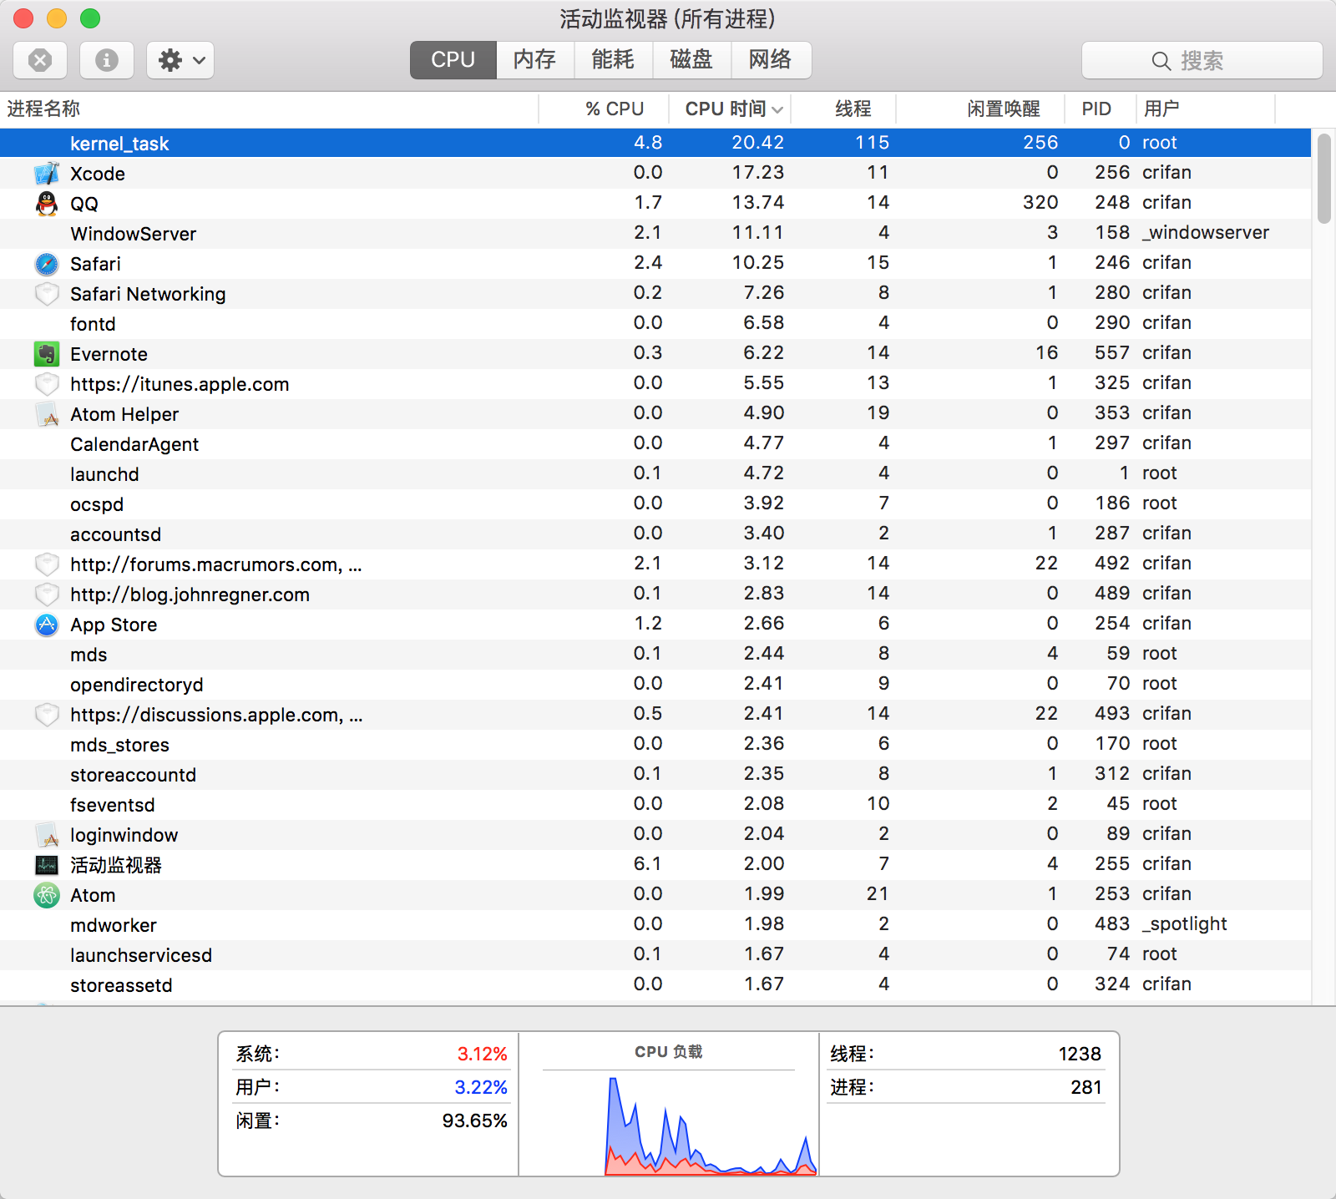Sort by the 线程 column header
Image resolution: width=1336 pixels, height=1199 pixels.
tap(843, 109)
